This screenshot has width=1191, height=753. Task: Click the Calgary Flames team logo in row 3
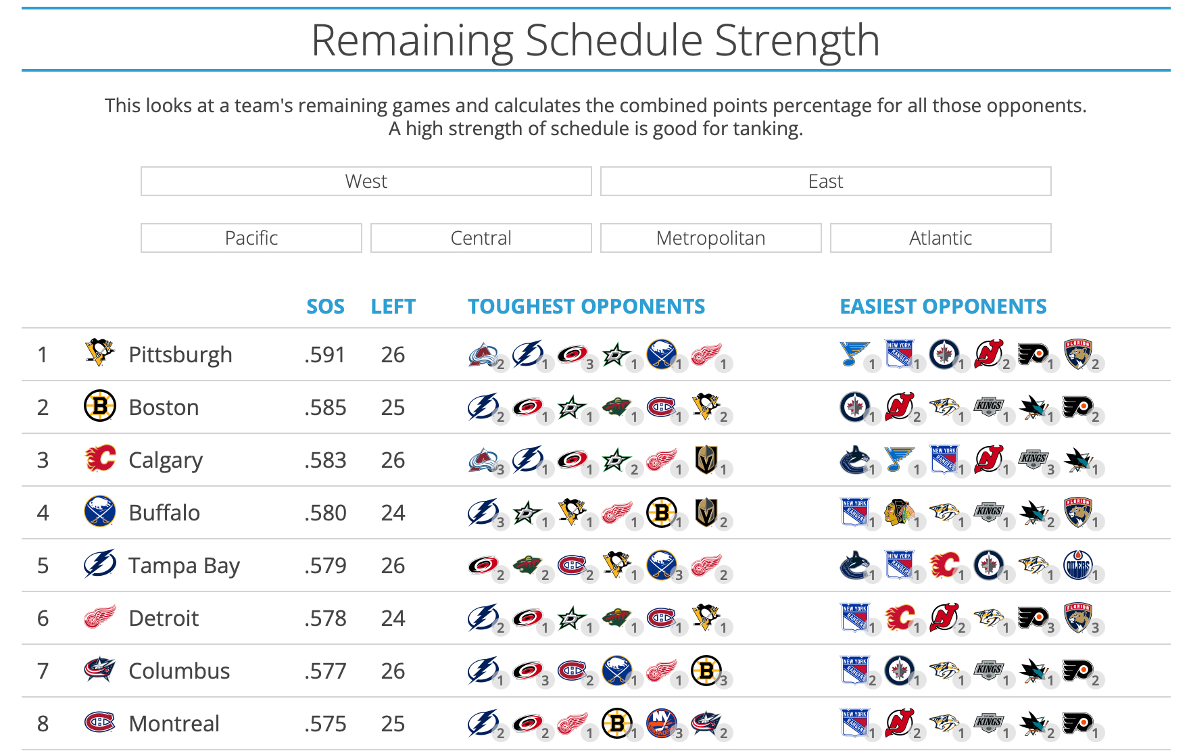pos(100,458)
